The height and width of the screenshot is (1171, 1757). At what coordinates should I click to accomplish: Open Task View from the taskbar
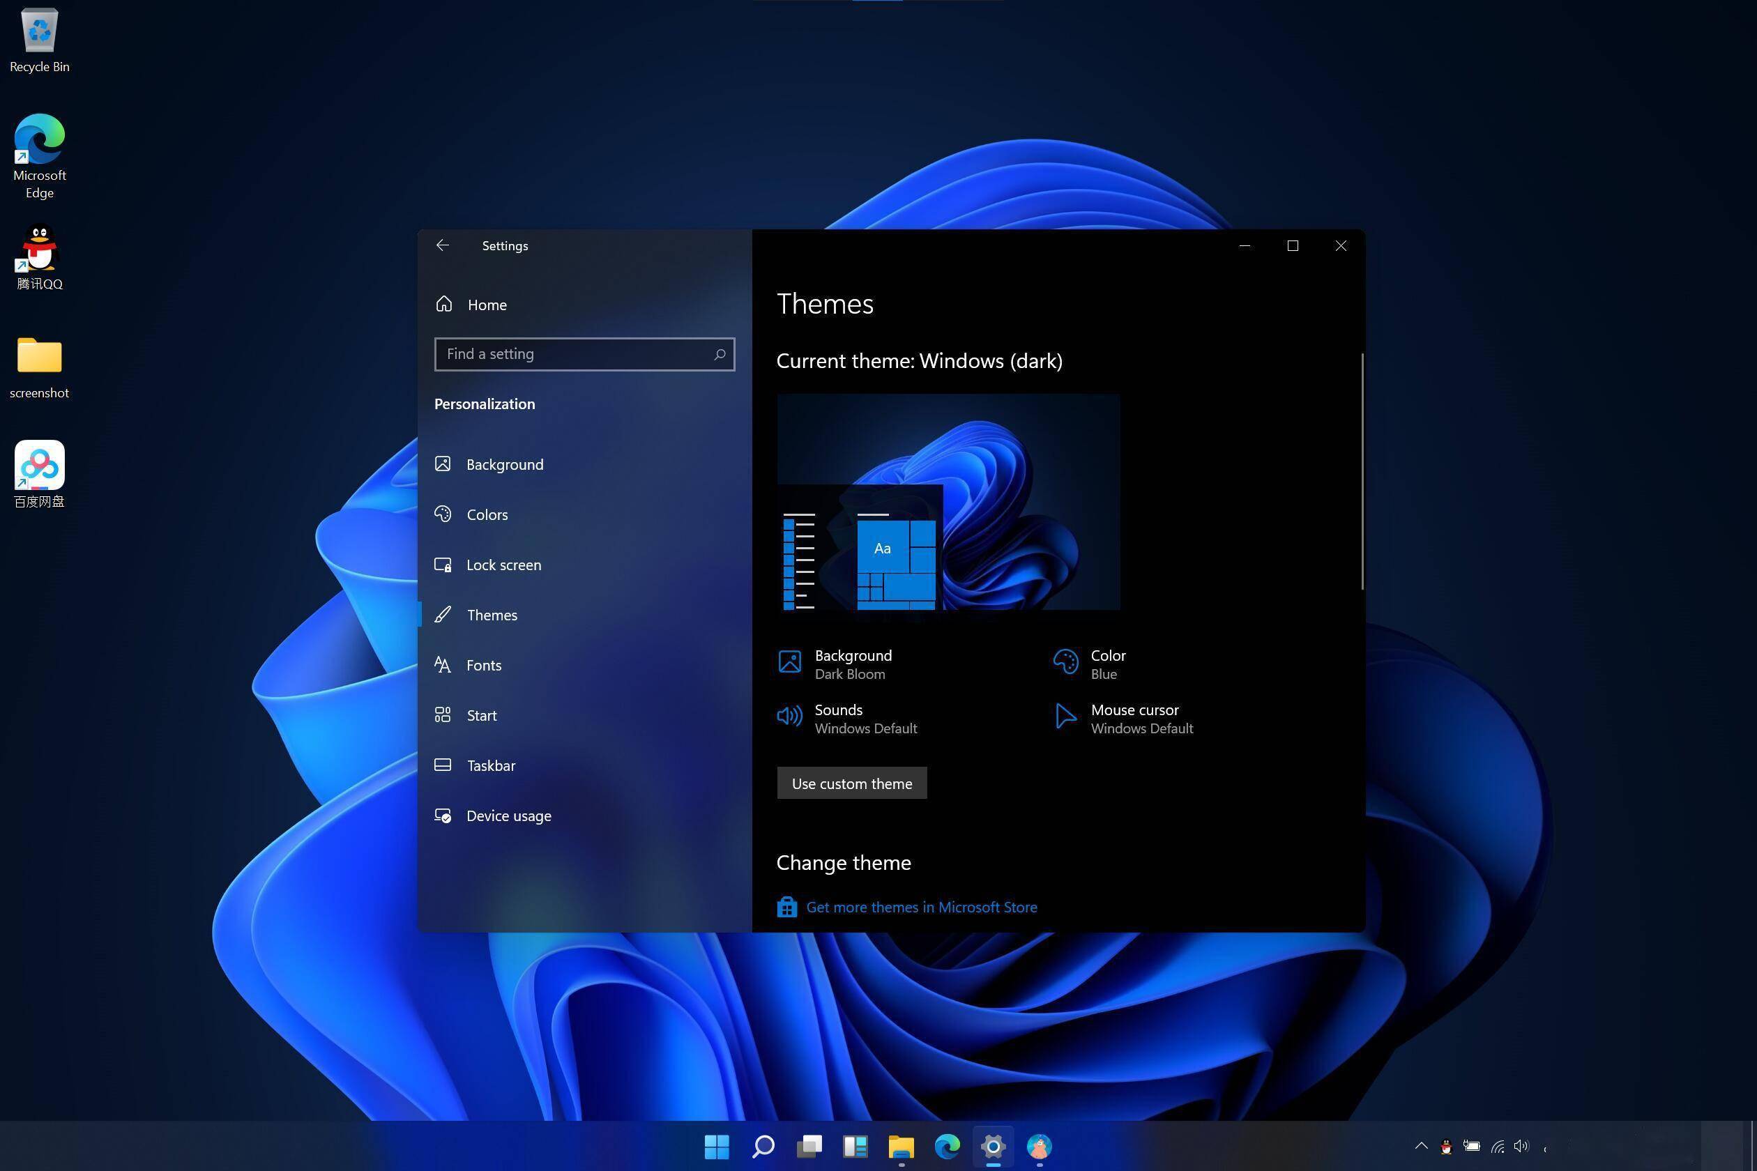coord(809,1147)
